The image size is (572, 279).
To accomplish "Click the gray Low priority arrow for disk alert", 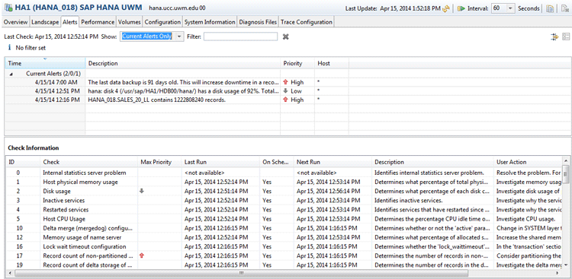I will (286, 91).
